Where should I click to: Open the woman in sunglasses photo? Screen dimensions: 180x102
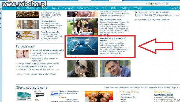pos(83,68)
